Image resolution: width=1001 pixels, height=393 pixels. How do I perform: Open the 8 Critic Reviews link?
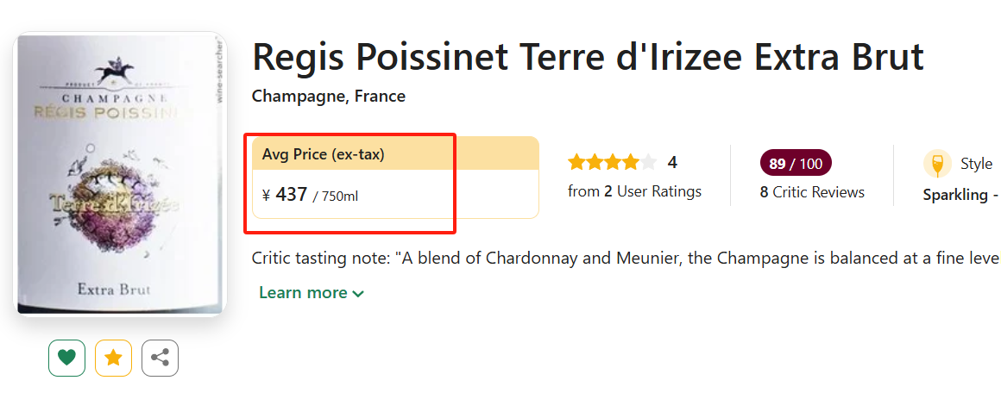click(812, 192)
